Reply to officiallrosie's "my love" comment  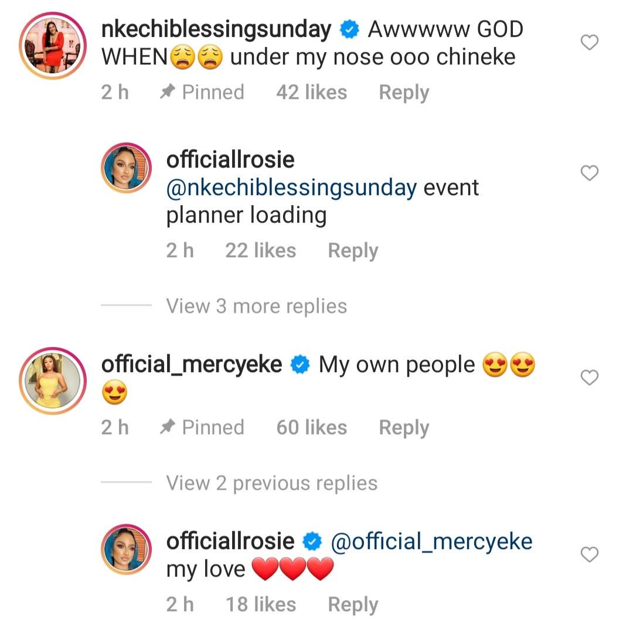353,605
